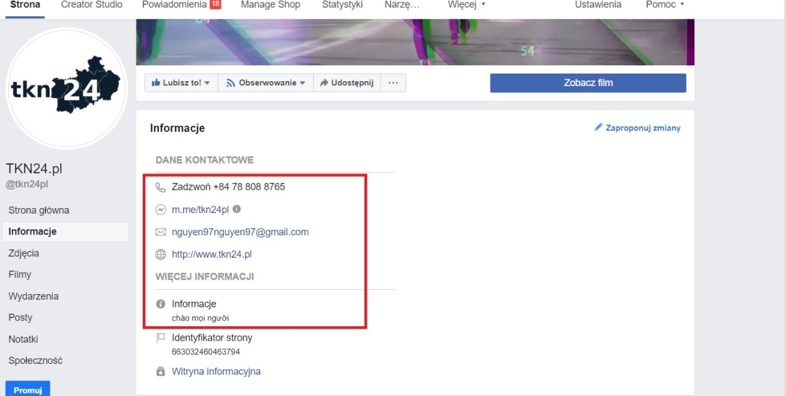Open the http://www.tkn24.pl link
786x396 pixels.
pyautogui.click(x=212, y=255)
